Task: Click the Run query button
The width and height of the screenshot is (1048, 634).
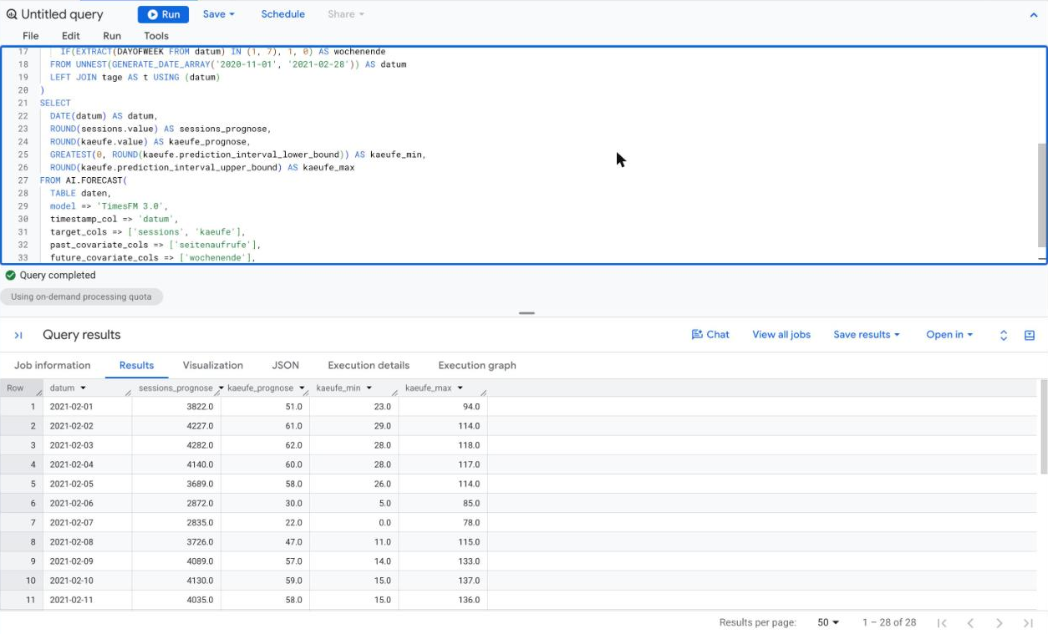Action: [163, 14]
